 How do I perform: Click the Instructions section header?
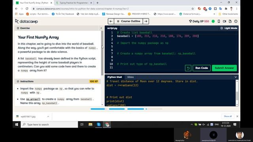point(57,81)
